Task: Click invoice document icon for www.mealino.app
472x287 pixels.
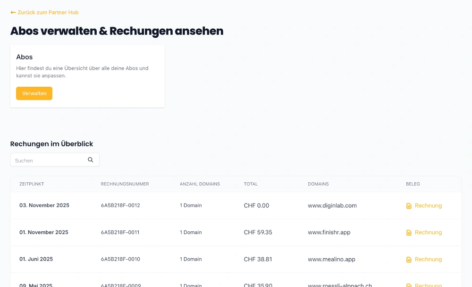Action: tap(409, 260)
